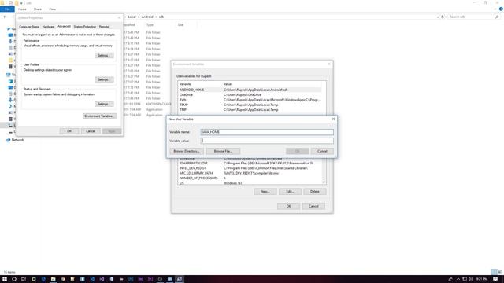The image size is (504, 283).
Task: Click Edit button under system variables
Action: pos(290,192)
